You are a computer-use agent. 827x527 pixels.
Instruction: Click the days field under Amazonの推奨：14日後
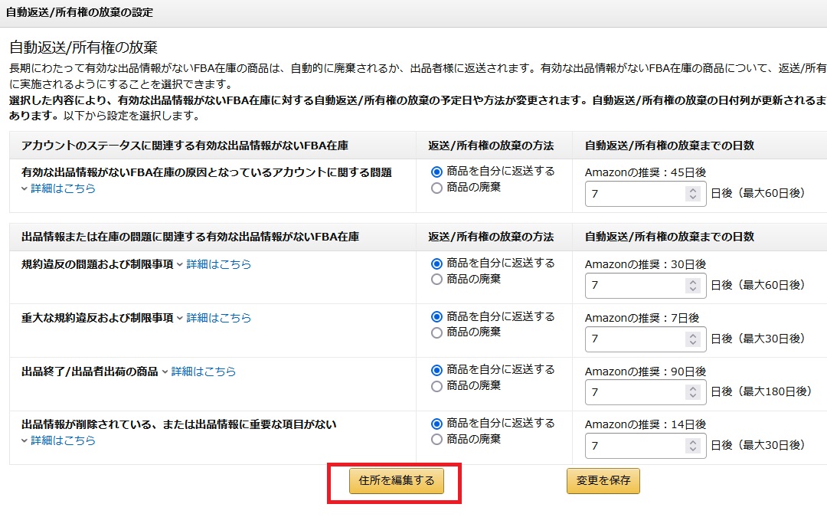645,446
